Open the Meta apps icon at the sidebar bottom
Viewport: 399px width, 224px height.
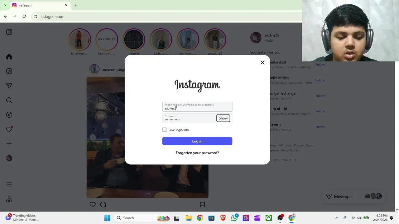coord(9,199)
